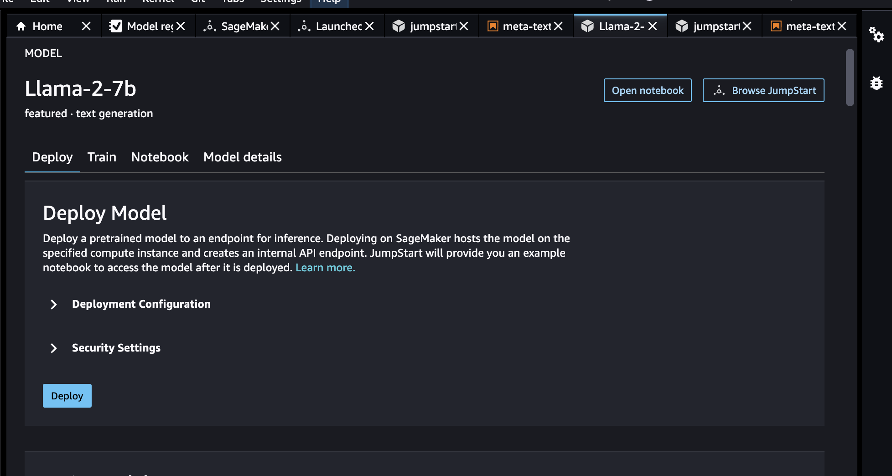Expand Security Settings section

click(54, 348)
